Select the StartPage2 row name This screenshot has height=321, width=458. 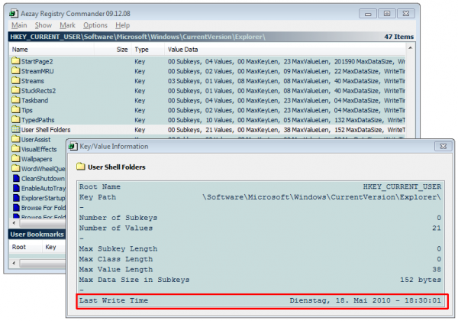point(37,61)
